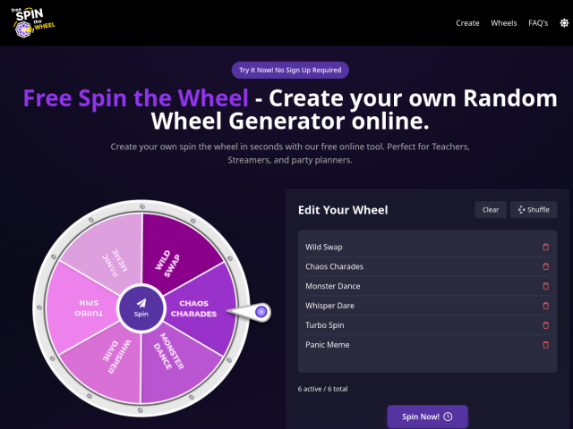This screenshot has width=573, height=429.
Task: Select the Chaos Charades list entry text
Action: (x=334, y=266)
